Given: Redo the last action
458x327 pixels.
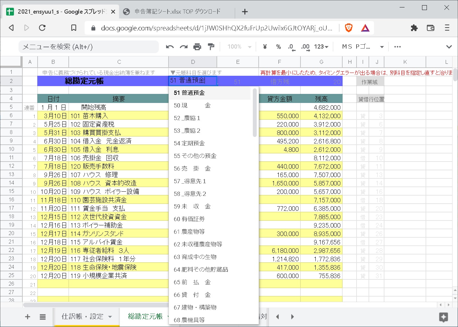Looking at the screenshot, I should pos(184,47).
